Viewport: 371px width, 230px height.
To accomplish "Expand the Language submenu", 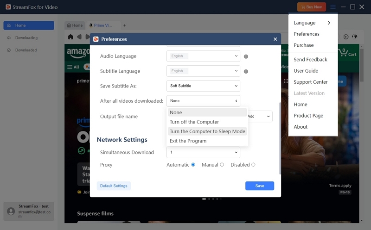I will click(313, 23).
